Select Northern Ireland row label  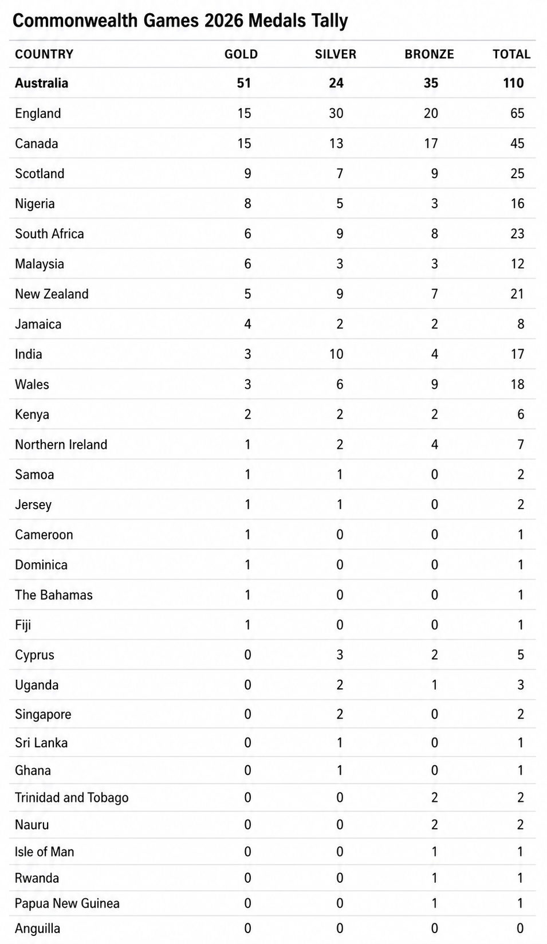tap(61, 445)
